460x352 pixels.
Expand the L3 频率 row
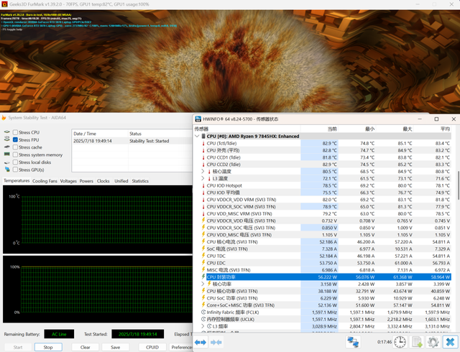pyautogui.click(x=203, y=326)
